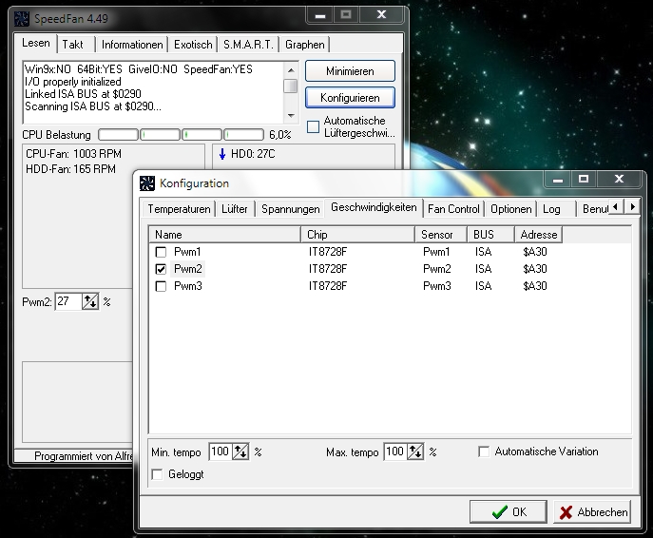The width and height of the screenshot is (653, 538).
Task: Minimize the Konfiguration window
Action: tap(558, 179)
